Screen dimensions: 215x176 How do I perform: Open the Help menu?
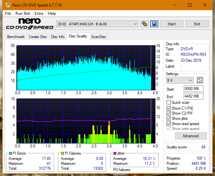tap(52, 13)
